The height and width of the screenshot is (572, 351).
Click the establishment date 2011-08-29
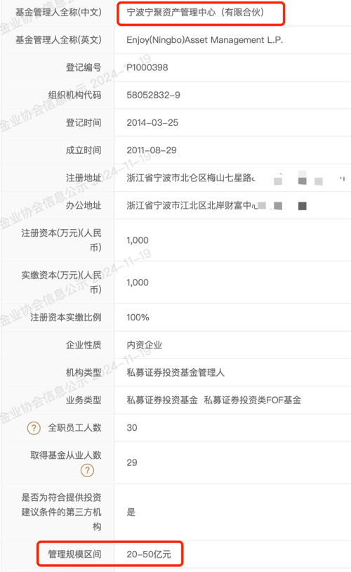pyautogui.click(x=151, y=150)
